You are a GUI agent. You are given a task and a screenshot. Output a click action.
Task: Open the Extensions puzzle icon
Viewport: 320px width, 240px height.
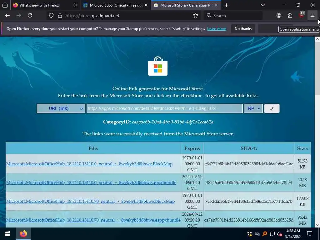290,16
